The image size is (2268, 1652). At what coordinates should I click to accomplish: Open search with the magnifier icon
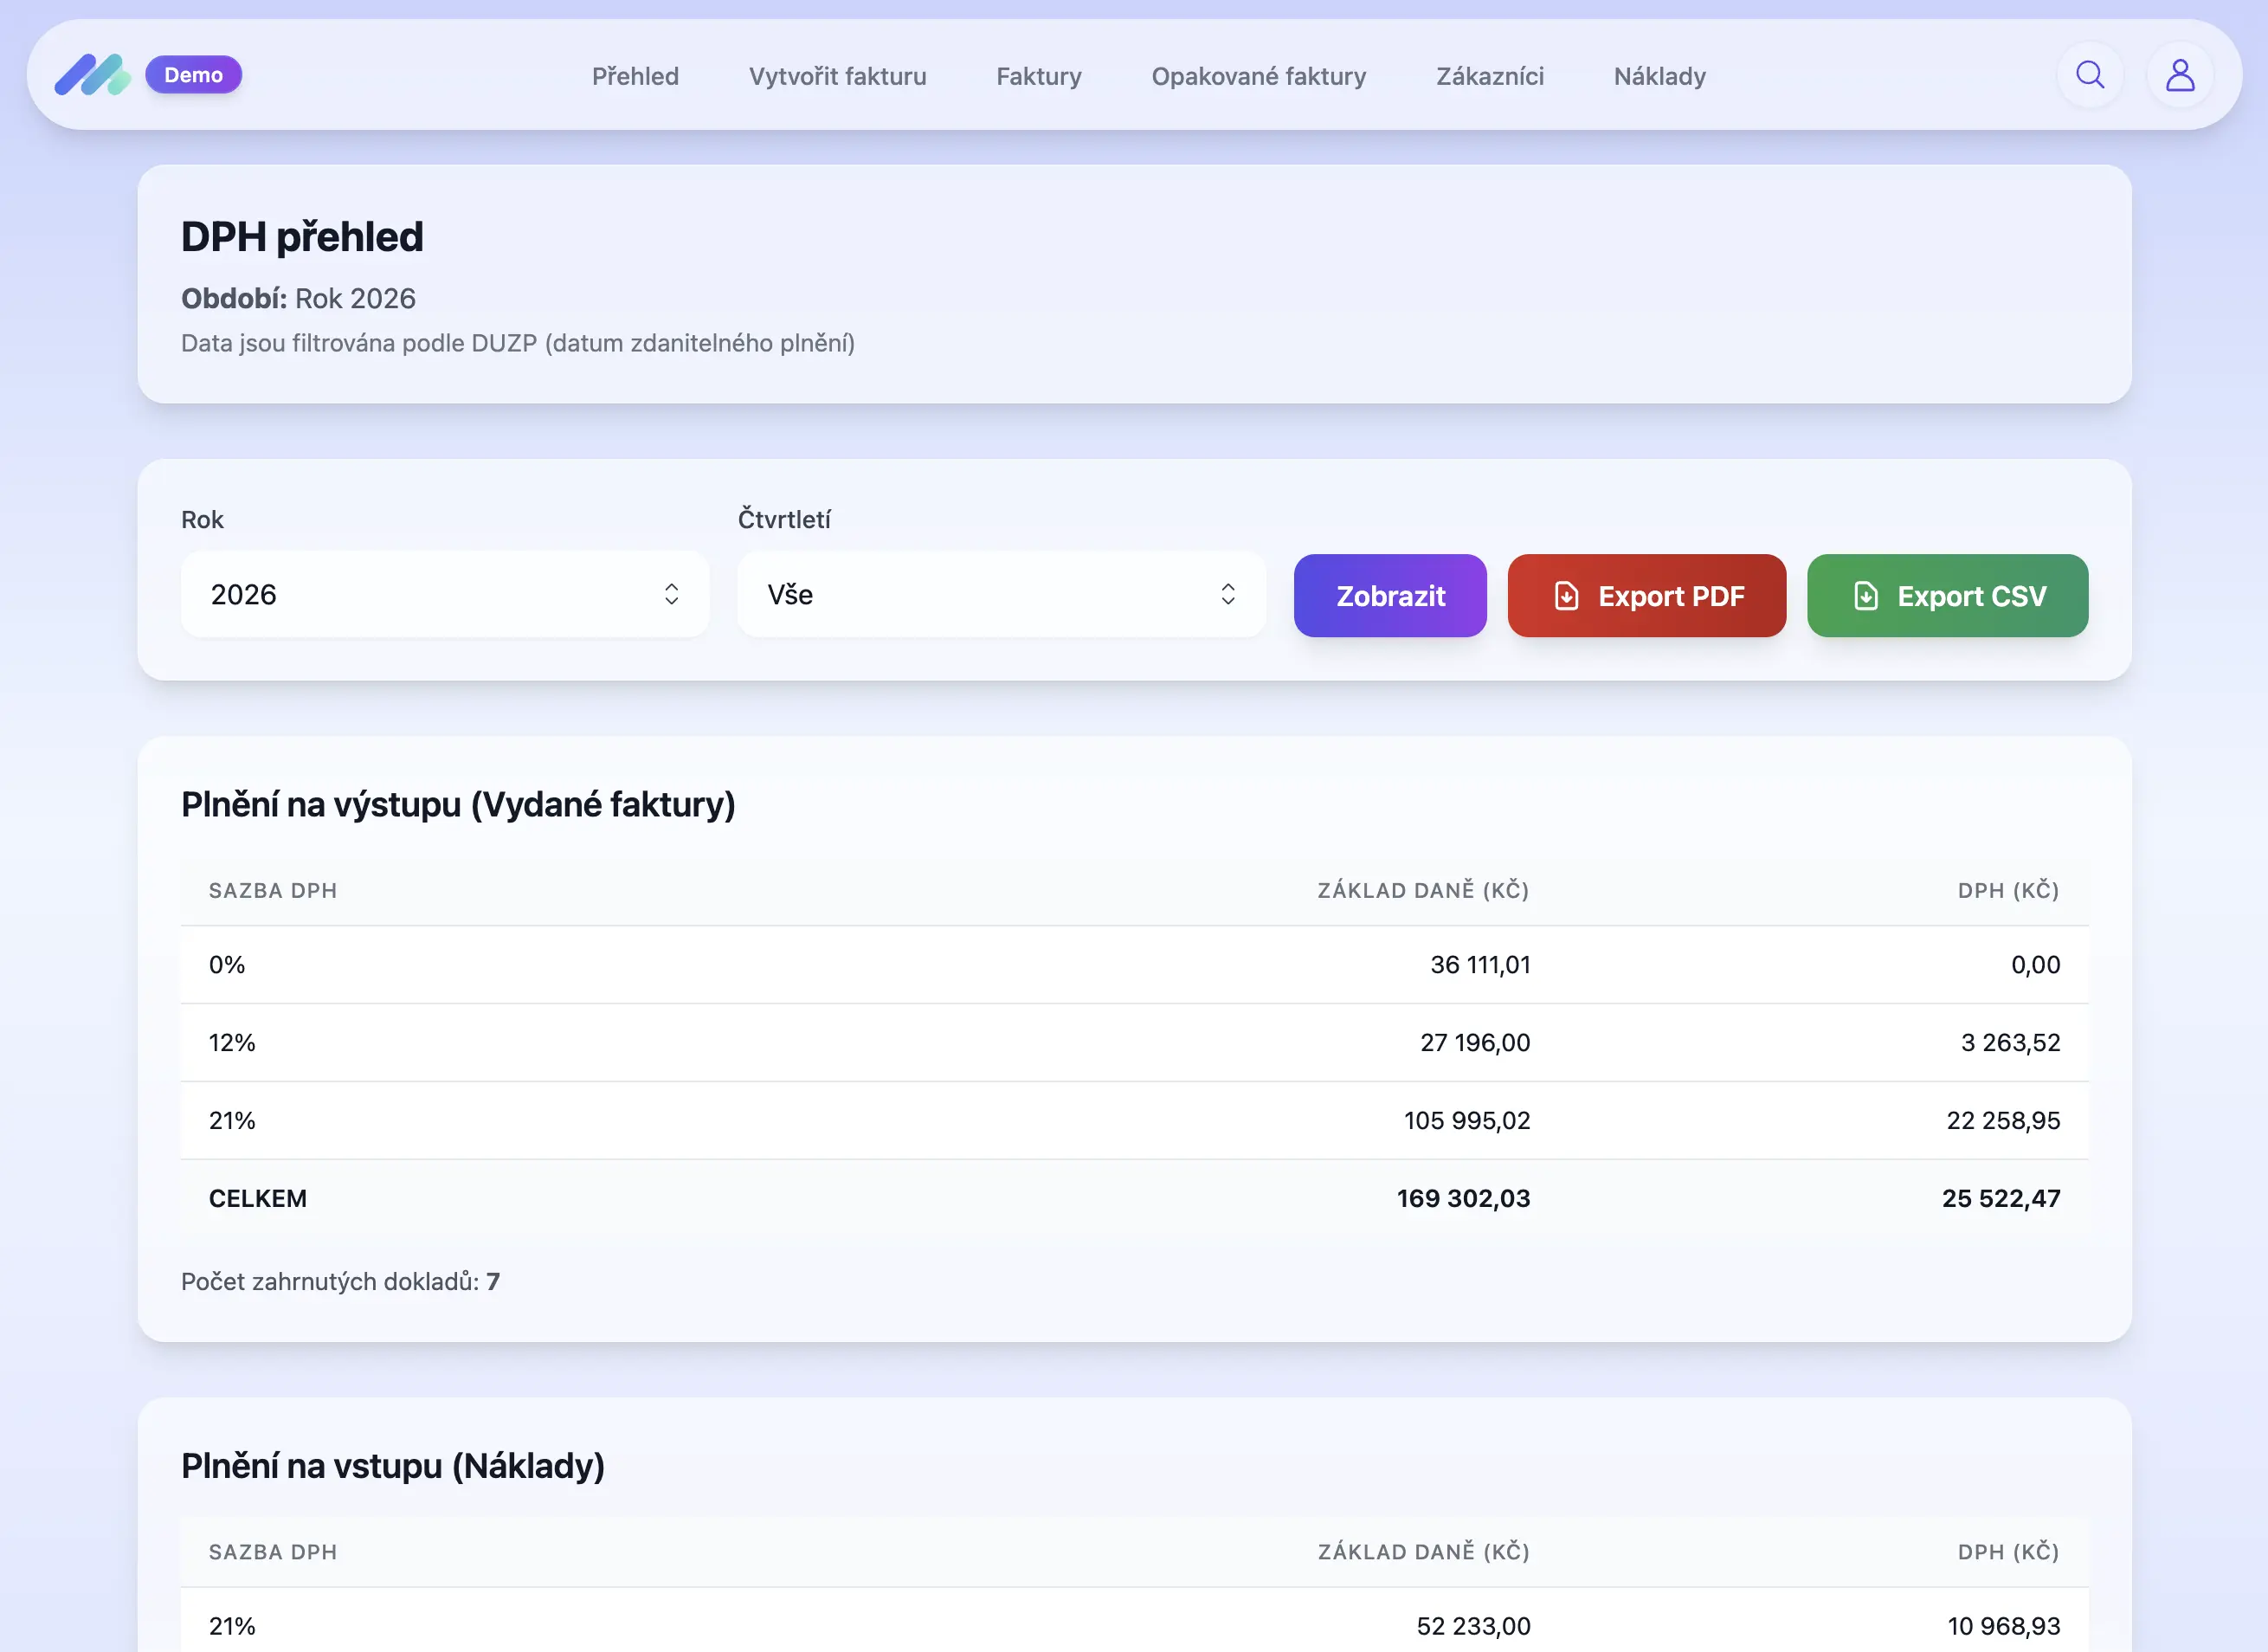point(2089,75)
